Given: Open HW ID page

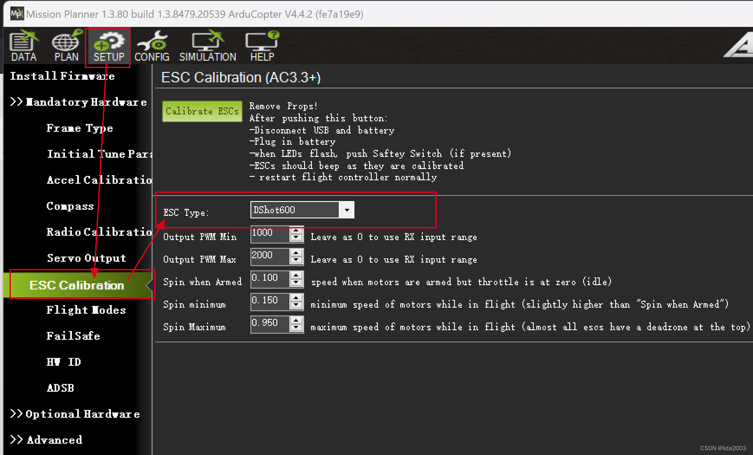Looking at the screenshot, I should coord(64,362).
